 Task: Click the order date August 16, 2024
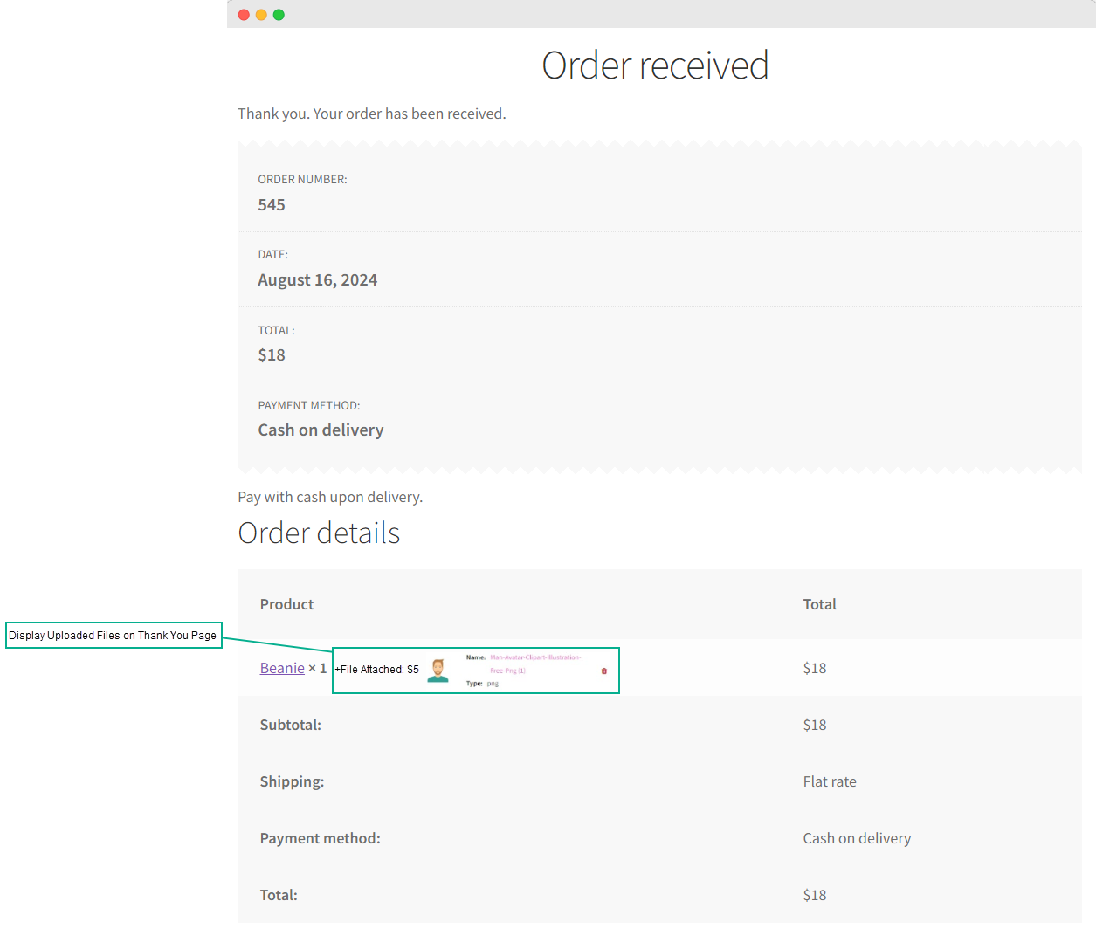tap(317, 279)
